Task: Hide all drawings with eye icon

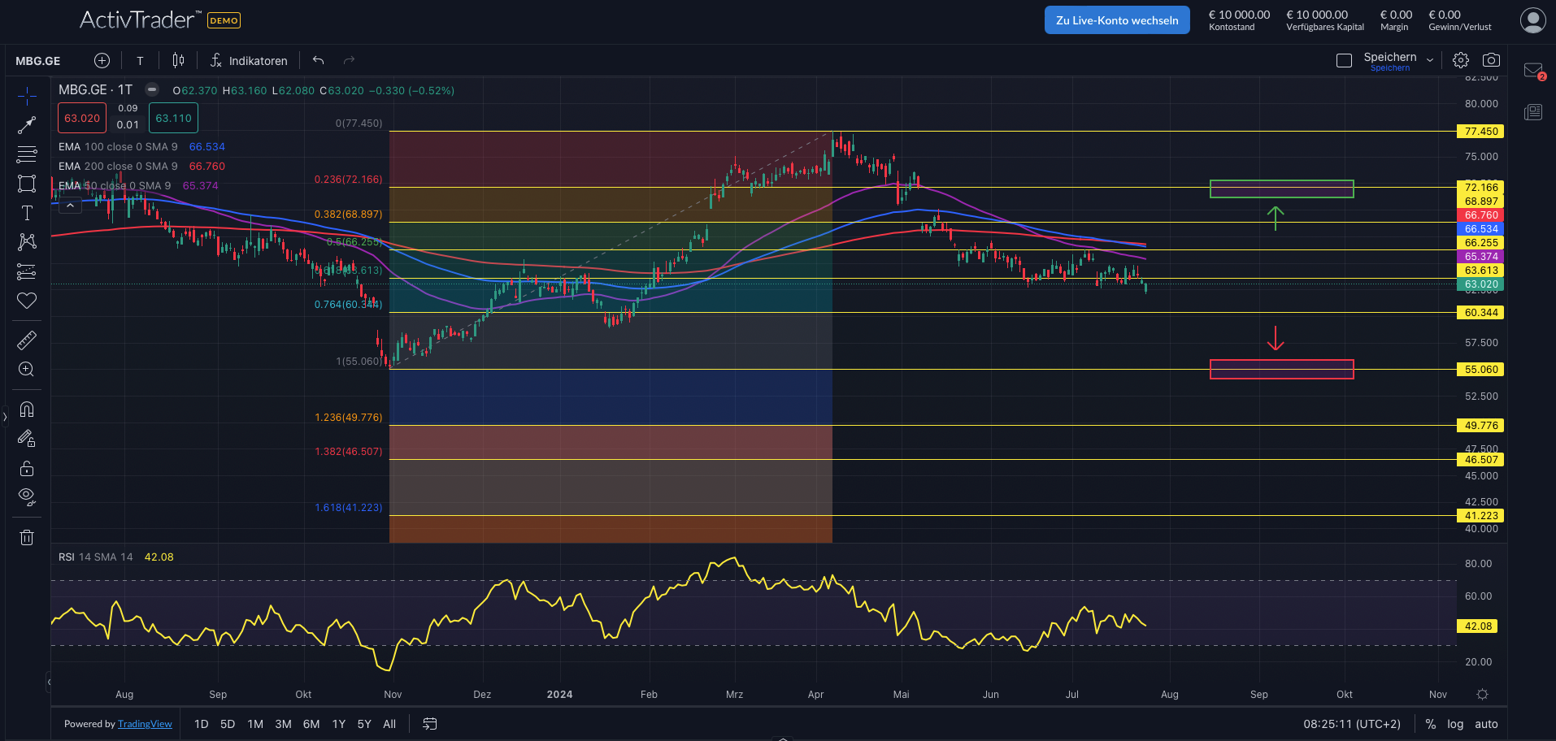Action: click(x=27, y=496)
